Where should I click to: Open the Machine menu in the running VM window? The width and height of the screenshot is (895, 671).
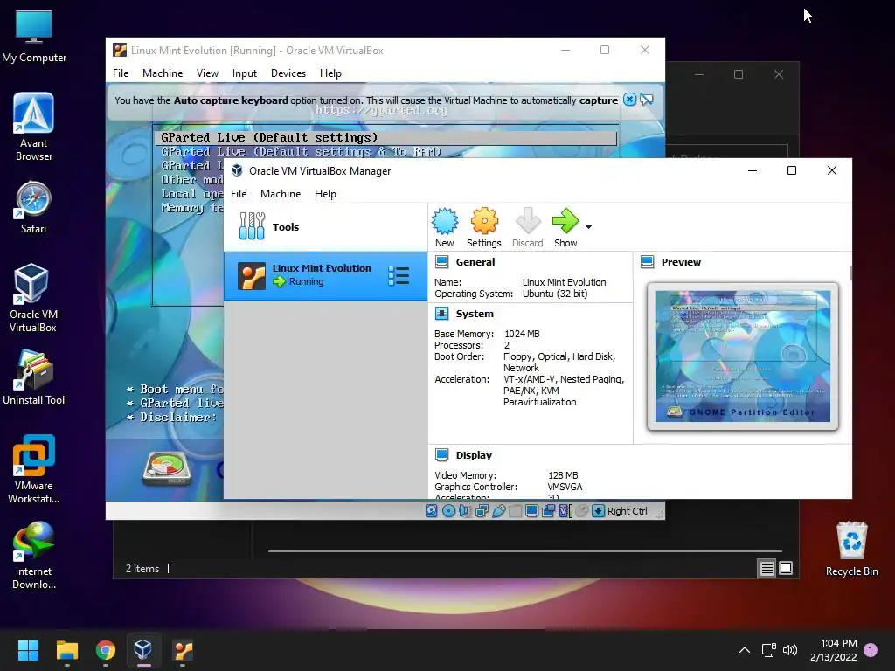click(x=163, y=73)
